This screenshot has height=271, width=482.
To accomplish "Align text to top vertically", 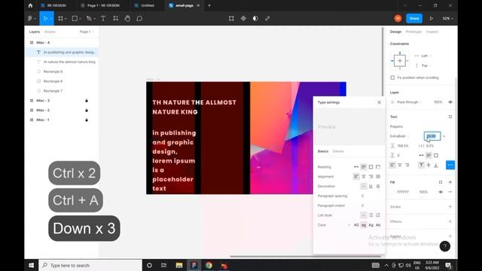I will [422, 165].
